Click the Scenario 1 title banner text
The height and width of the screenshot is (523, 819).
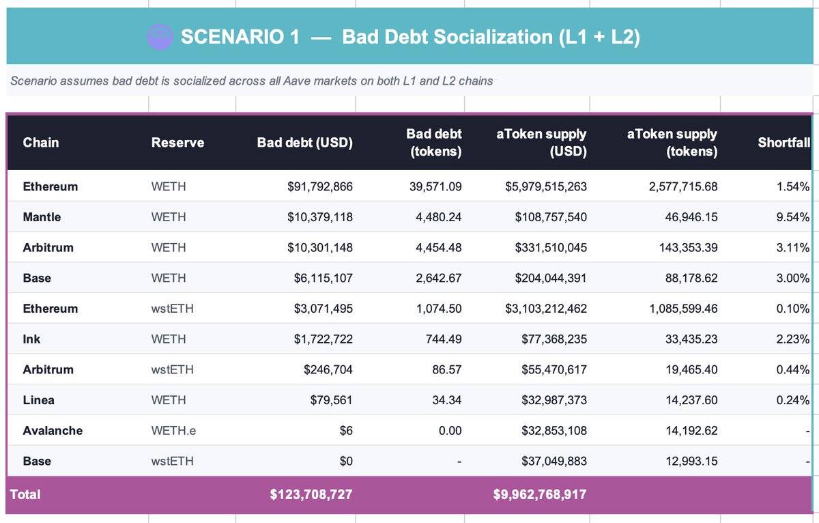pyautogui.click(x=409, y=37)
